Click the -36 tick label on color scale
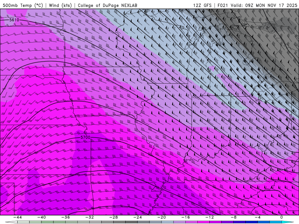Screen dimensions: 299x224 click(66, 217)
